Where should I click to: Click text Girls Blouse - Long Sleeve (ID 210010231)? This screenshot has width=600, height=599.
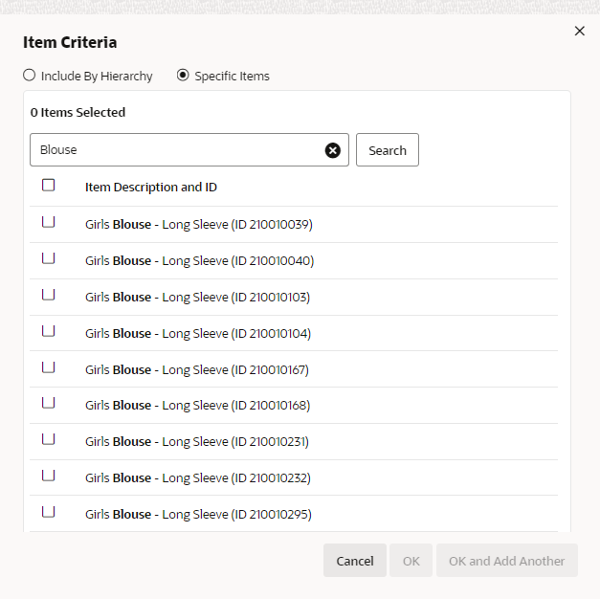[x=197, y=442]
